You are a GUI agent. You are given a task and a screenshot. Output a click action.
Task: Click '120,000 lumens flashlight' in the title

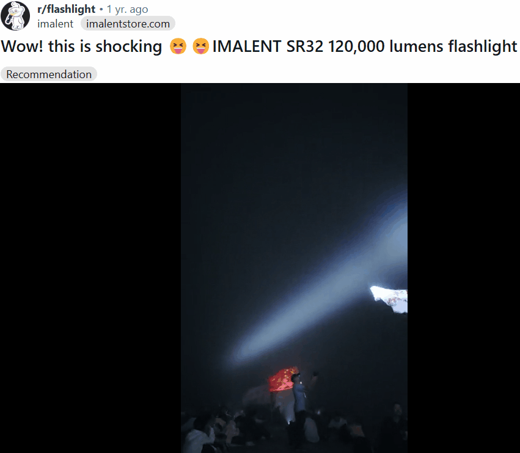click(x=422, y=46)
